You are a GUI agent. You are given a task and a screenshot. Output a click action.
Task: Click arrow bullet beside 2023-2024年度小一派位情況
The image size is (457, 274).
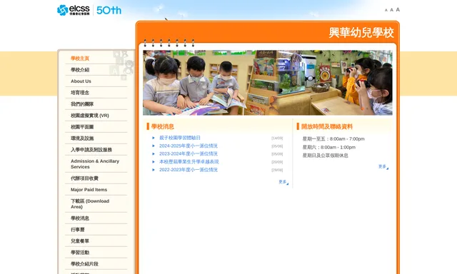click(x=154, y=153)
